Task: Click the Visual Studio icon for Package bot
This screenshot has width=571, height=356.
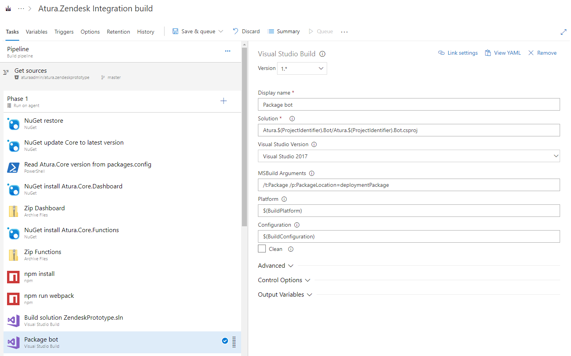Action: tap(14, 343)
